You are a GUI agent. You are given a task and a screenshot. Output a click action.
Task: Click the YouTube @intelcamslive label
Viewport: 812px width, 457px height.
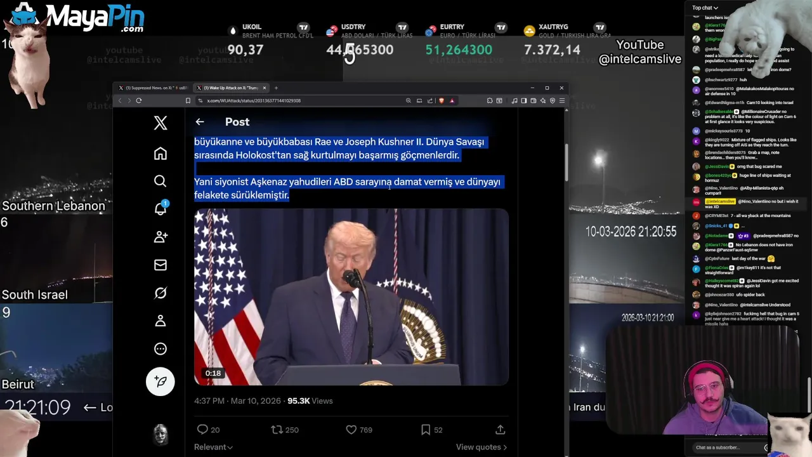tap(640, 52)
